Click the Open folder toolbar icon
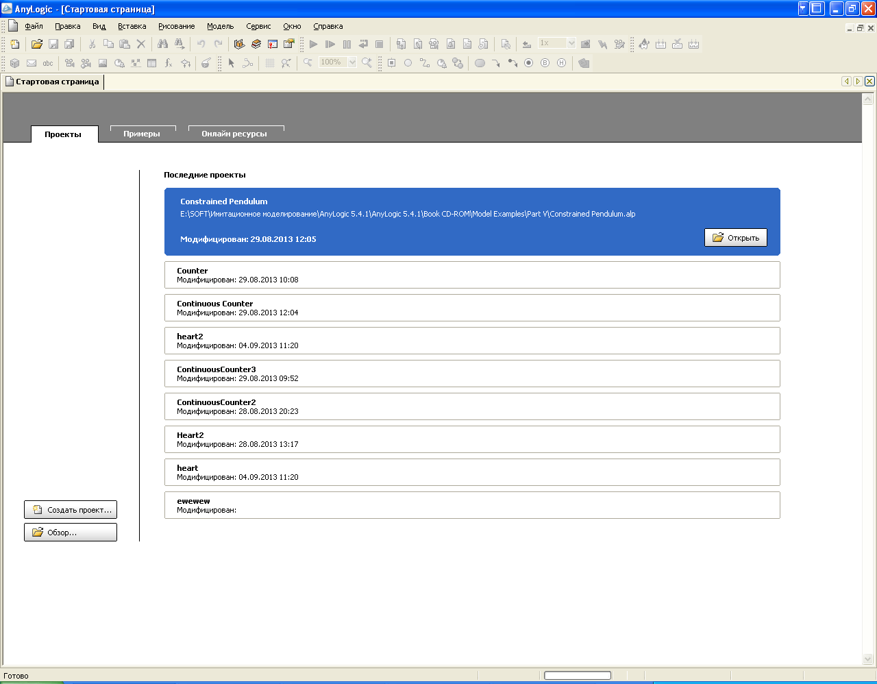 tap(37, 44)
